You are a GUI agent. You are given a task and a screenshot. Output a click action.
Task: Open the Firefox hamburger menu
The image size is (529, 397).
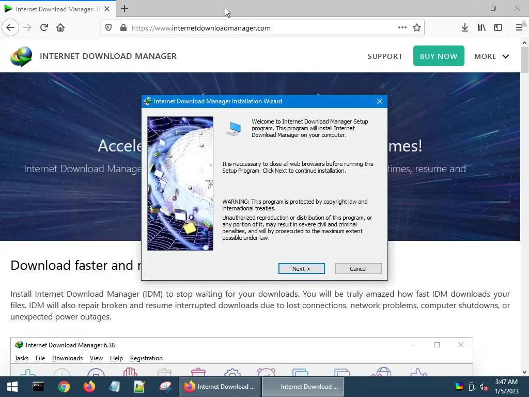pyautogui.click(x=519, y=28)
